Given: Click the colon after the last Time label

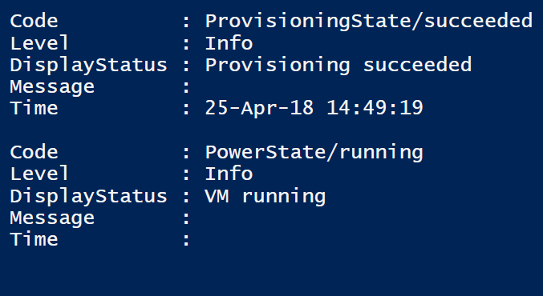Looking at the screenshot, I should coord(186,240).
